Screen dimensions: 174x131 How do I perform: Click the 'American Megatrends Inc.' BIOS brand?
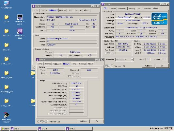[71, 39]
